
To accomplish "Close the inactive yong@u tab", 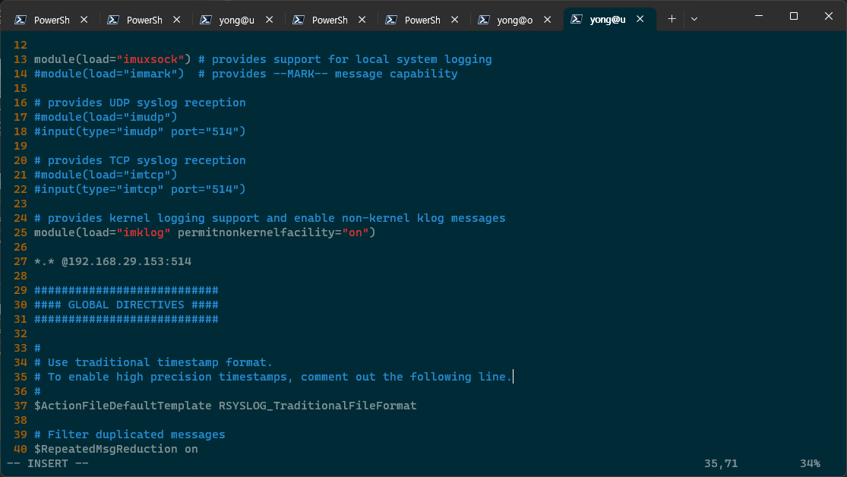I will coord(270,20).
